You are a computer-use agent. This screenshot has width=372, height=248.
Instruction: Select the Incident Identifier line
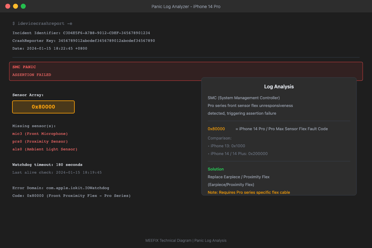pos(81,33)
